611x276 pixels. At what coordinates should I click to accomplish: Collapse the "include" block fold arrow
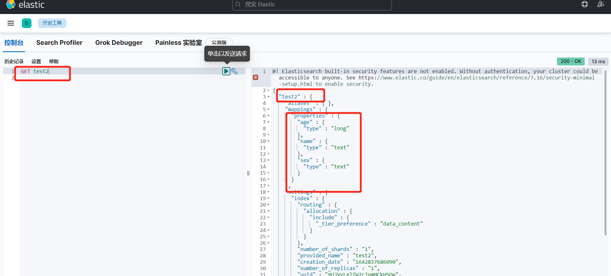coord(268,218)
